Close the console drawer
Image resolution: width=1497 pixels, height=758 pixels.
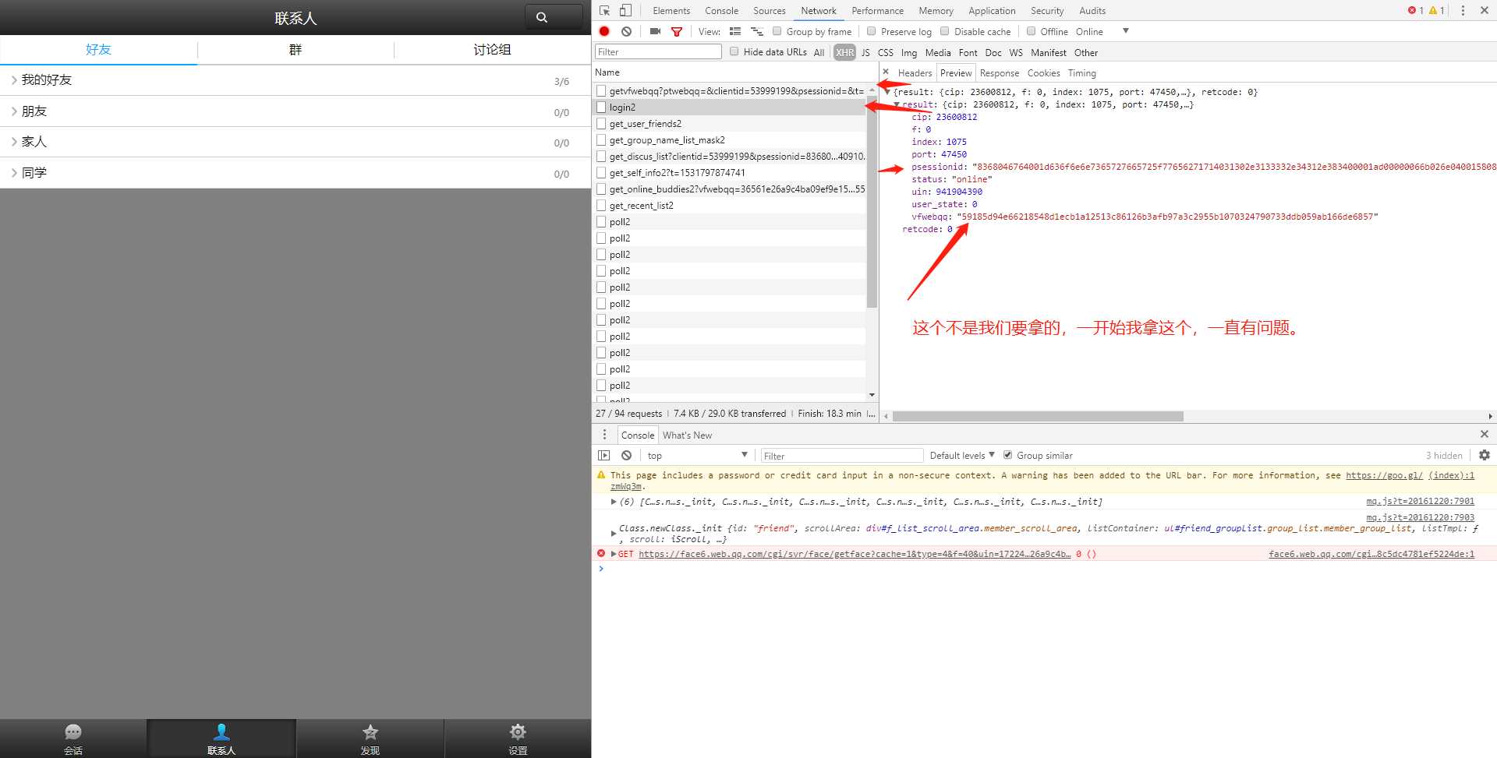click(x=1485, y=434)
